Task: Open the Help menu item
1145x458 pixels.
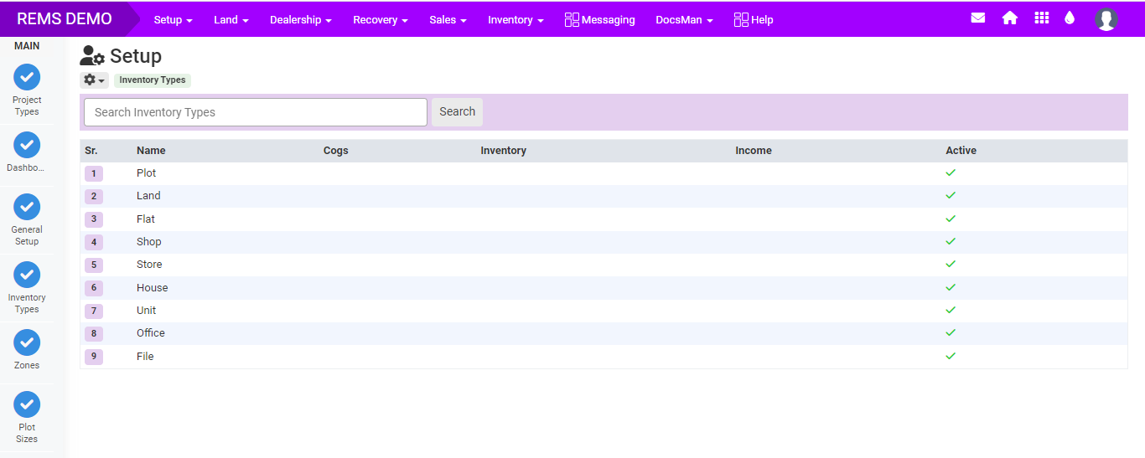Action: click(753, 20)
